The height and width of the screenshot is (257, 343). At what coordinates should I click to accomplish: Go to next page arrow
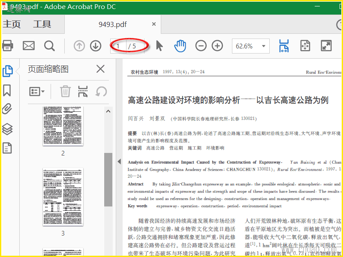click(x=96, y=46)
